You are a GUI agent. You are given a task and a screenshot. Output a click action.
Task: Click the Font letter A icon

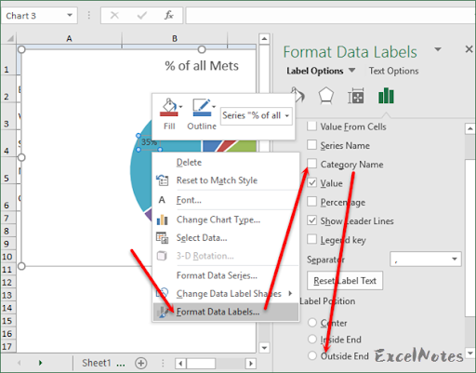162,200
